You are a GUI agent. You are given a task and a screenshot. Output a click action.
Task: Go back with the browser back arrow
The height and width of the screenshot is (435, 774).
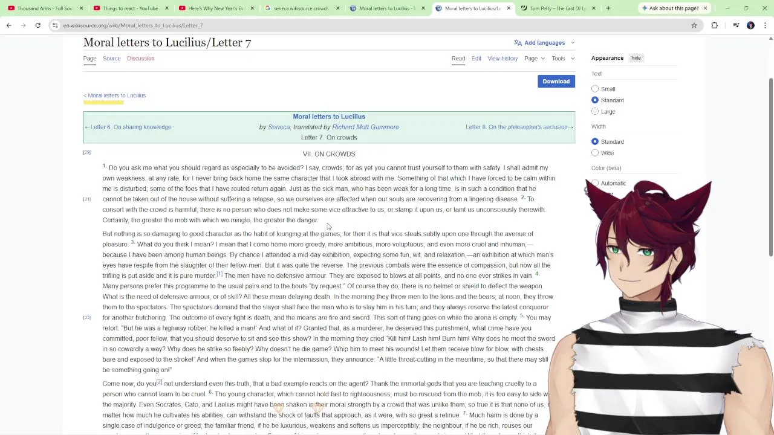tap(8, 25)
